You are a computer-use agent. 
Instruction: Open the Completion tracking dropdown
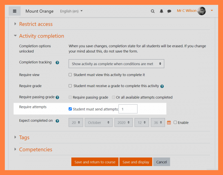[116, 64]
